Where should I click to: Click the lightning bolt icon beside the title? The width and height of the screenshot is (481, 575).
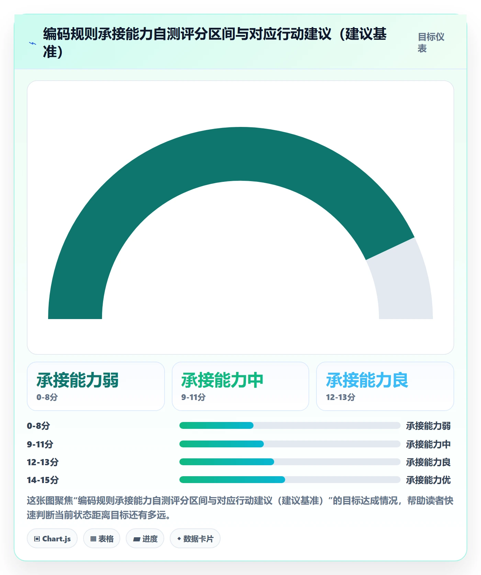pyautogui.click(x=33, y=43)
